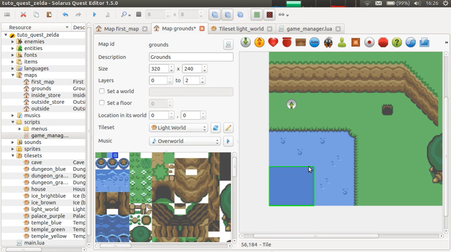Expand the entities folder

pyautogui.click(x=13, y=48)
